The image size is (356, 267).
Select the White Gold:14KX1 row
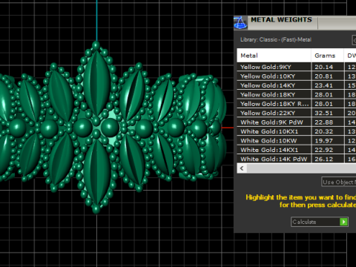[x=297, y=150]
